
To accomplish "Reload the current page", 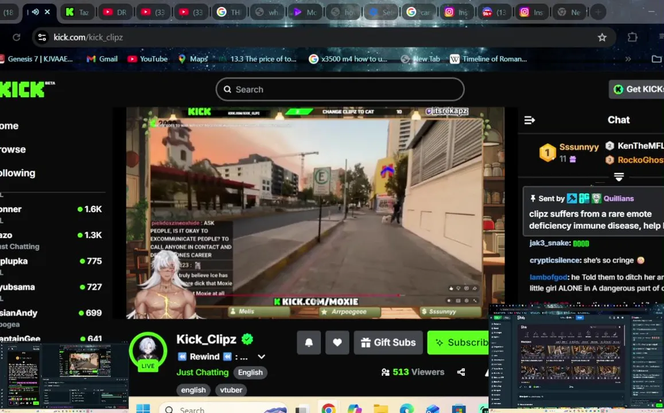I will point(16,37).
